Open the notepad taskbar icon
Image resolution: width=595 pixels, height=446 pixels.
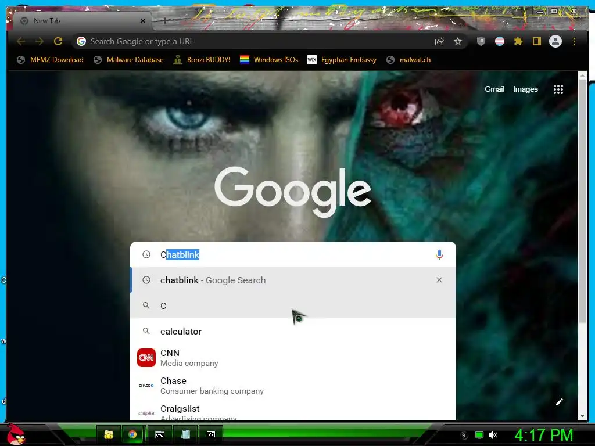[185, 434]
